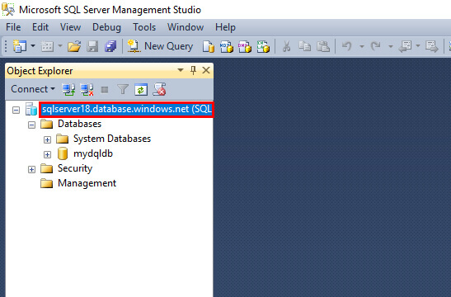451x297 pixels.
Task: Click the Analysis Services XMLA Query icon
Action: click(263, 46)
